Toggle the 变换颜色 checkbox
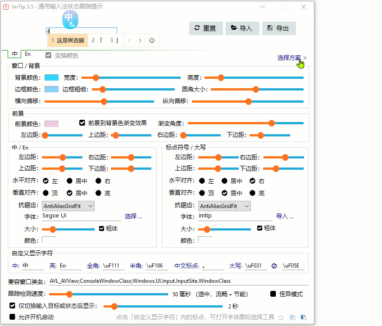Viewport: 382px width, 326px height. tap(48, 55)
